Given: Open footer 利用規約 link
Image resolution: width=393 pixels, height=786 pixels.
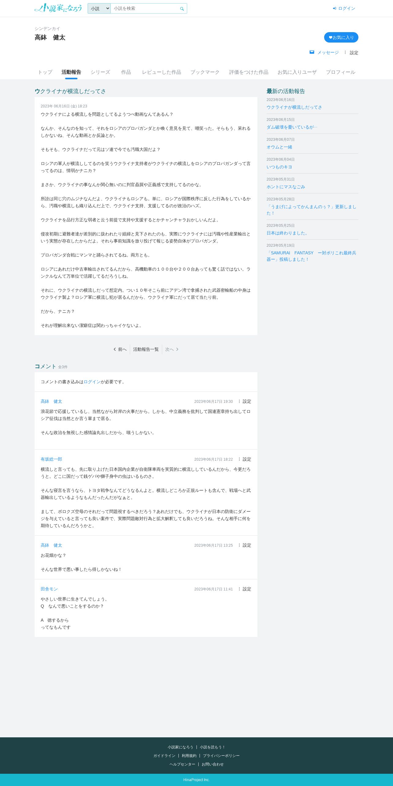Looking at the screenshot, I should (x=189, y=756).
